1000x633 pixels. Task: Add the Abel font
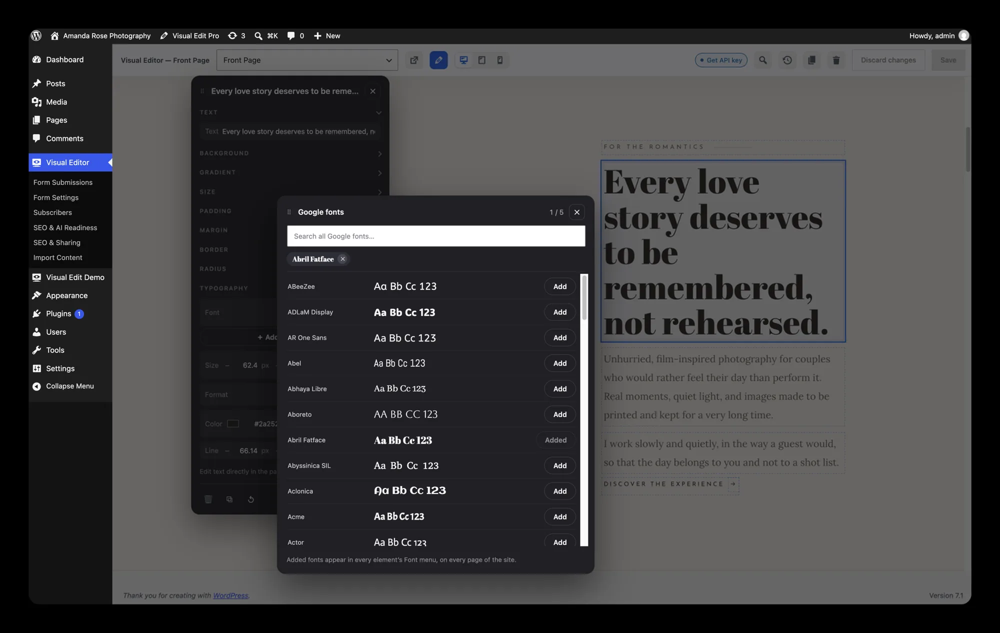point(559,363)
